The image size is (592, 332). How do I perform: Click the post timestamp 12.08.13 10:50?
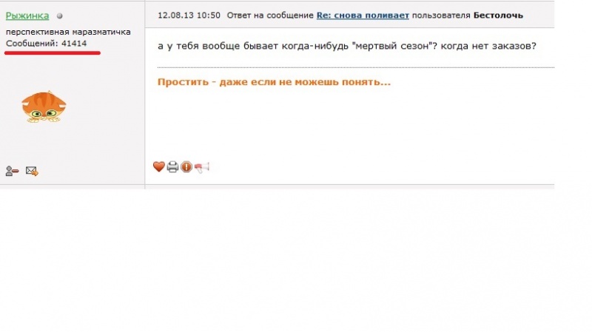[x=189, y=16]
